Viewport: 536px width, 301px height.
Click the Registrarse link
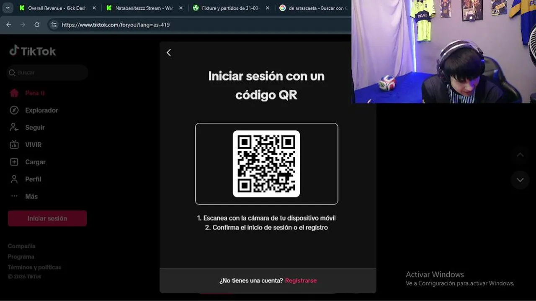coord(301,281)
